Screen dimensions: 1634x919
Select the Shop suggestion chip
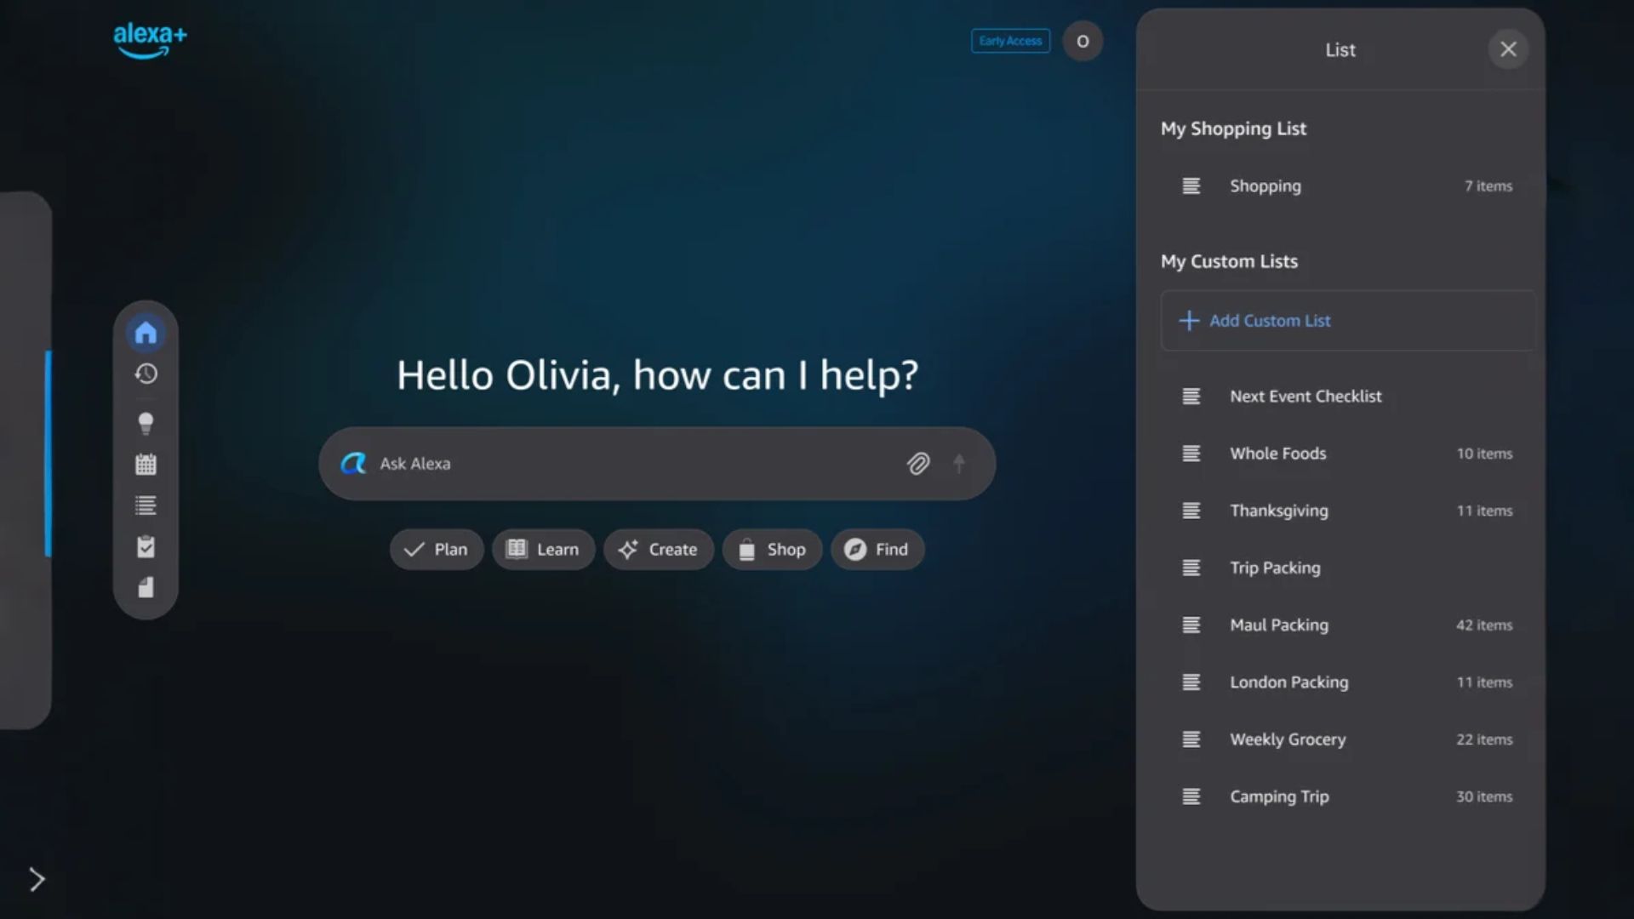771,549
